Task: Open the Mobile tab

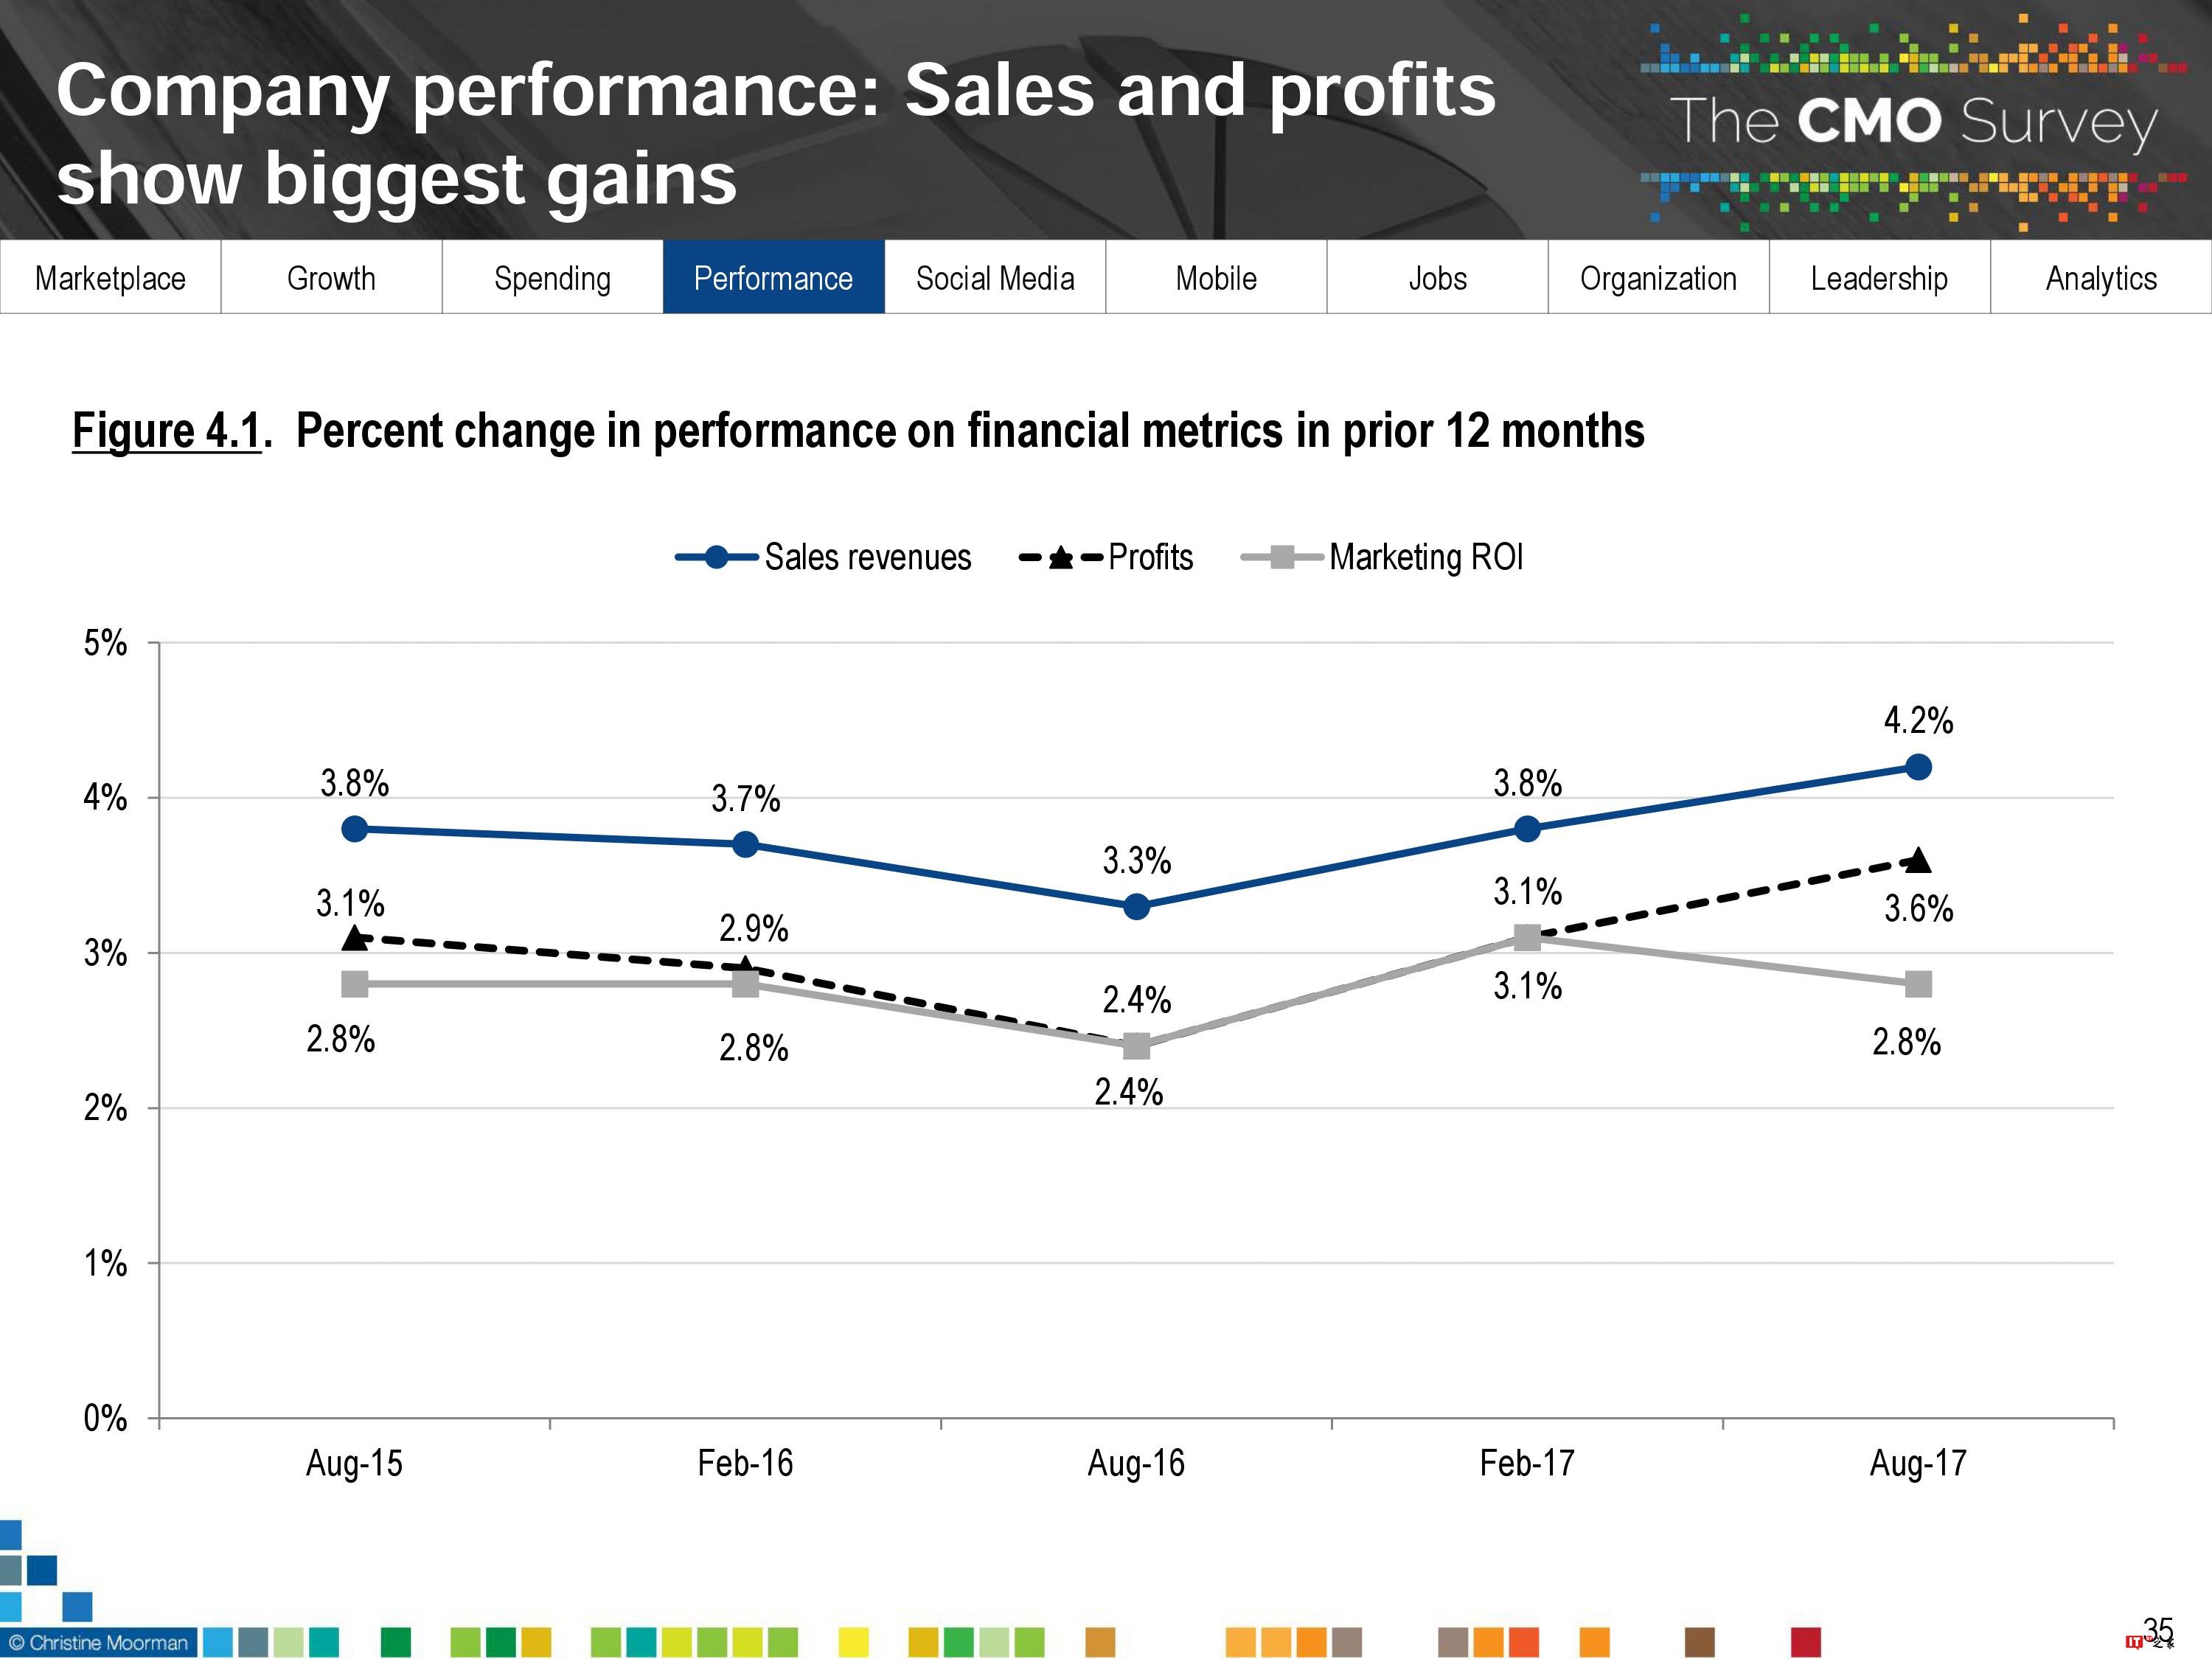Action: tap(1216, 278)
